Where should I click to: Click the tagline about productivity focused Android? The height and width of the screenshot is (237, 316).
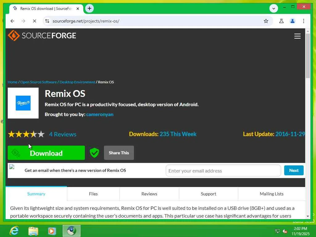[x=122, y=104]
